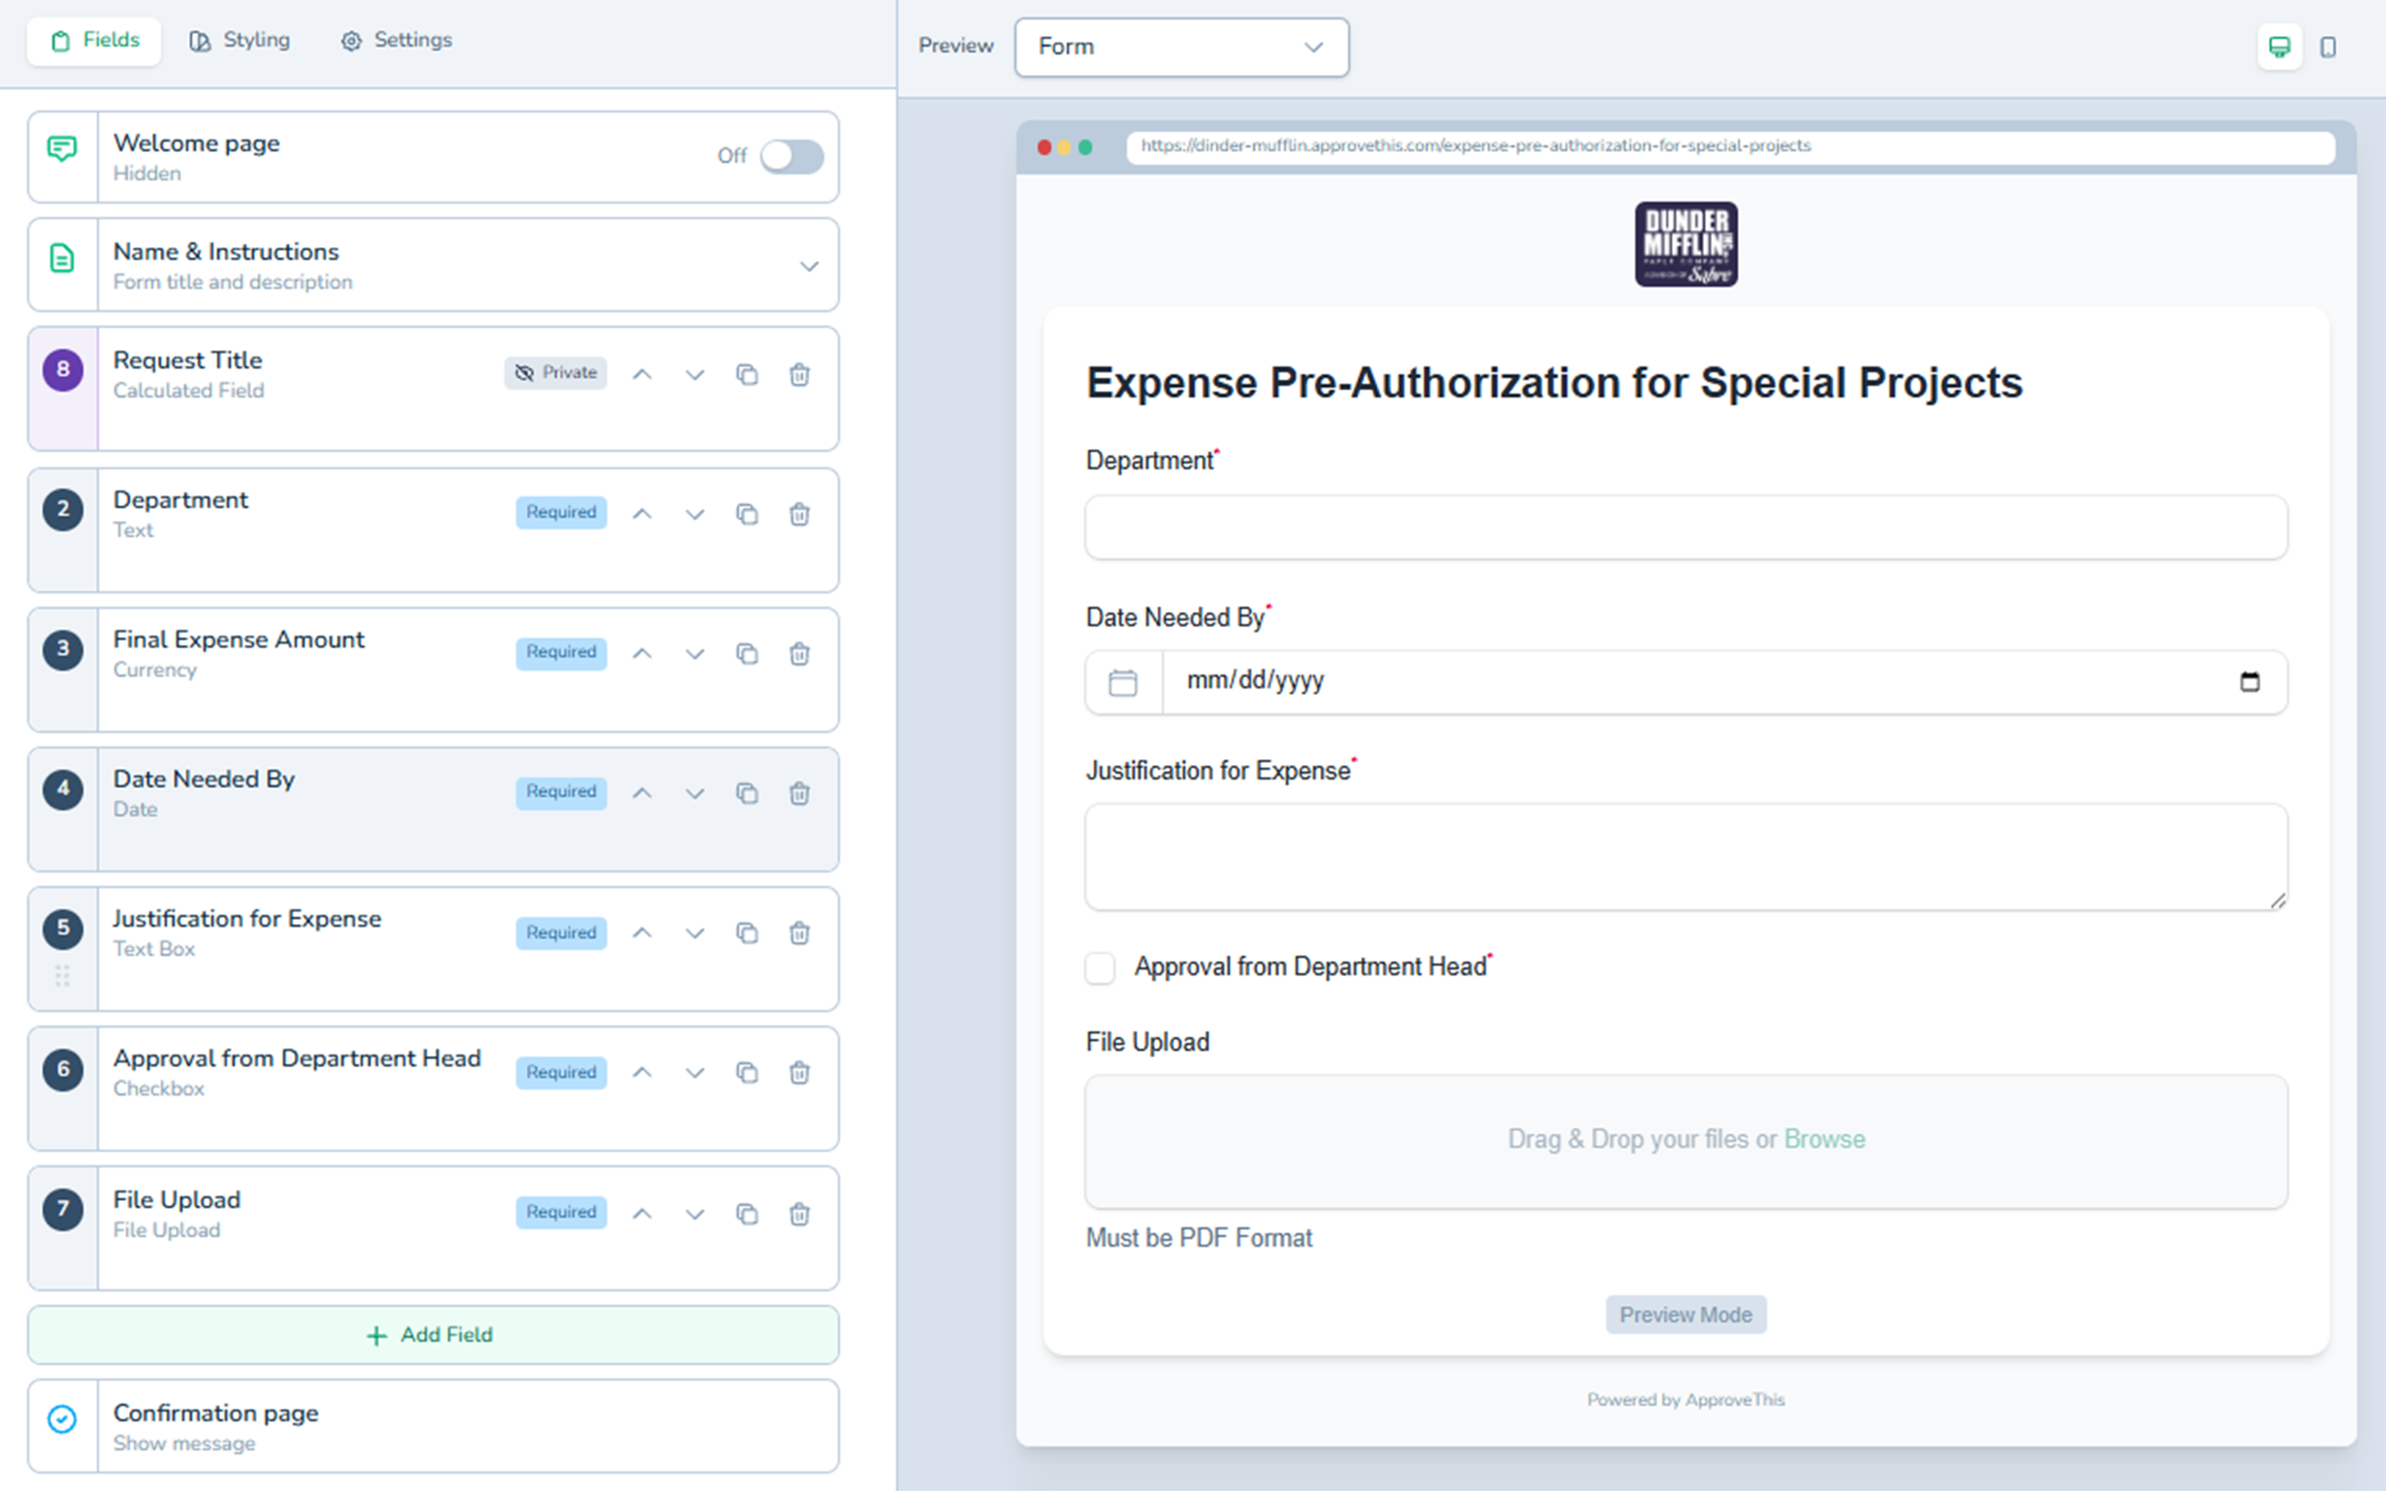Toggle Private visibility on Request Title field

[556, 372]
